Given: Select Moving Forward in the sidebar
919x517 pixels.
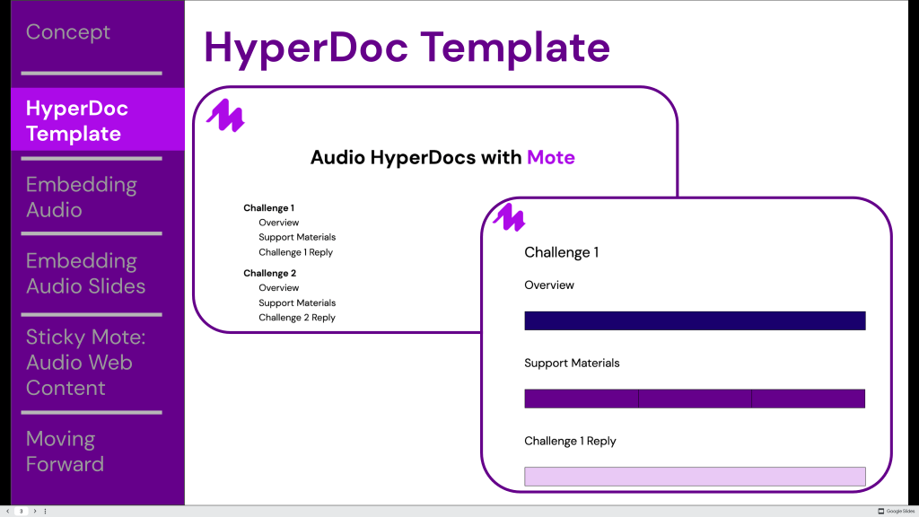Looking at the screenshot, I should pyautogui.click(x=66, y=451).
